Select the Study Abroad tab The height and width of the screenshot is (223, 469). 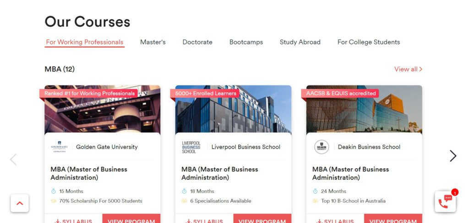click(300, 42)
